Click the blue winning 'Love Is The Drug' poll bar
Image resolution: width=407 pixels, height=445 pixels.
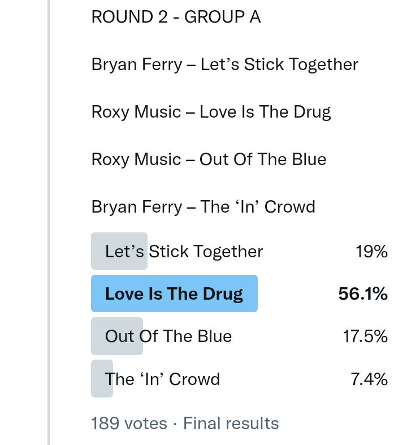click(174, 294)
